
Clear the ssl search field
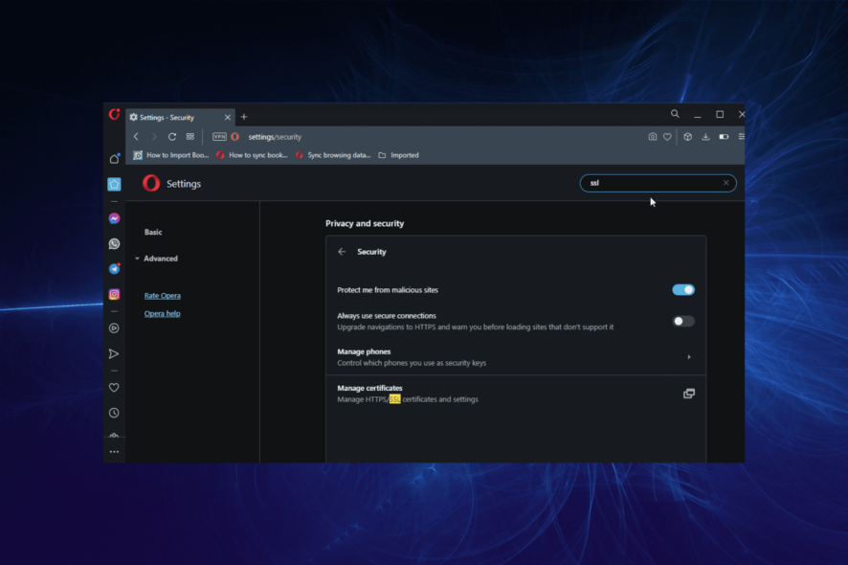tap(725, 183)
